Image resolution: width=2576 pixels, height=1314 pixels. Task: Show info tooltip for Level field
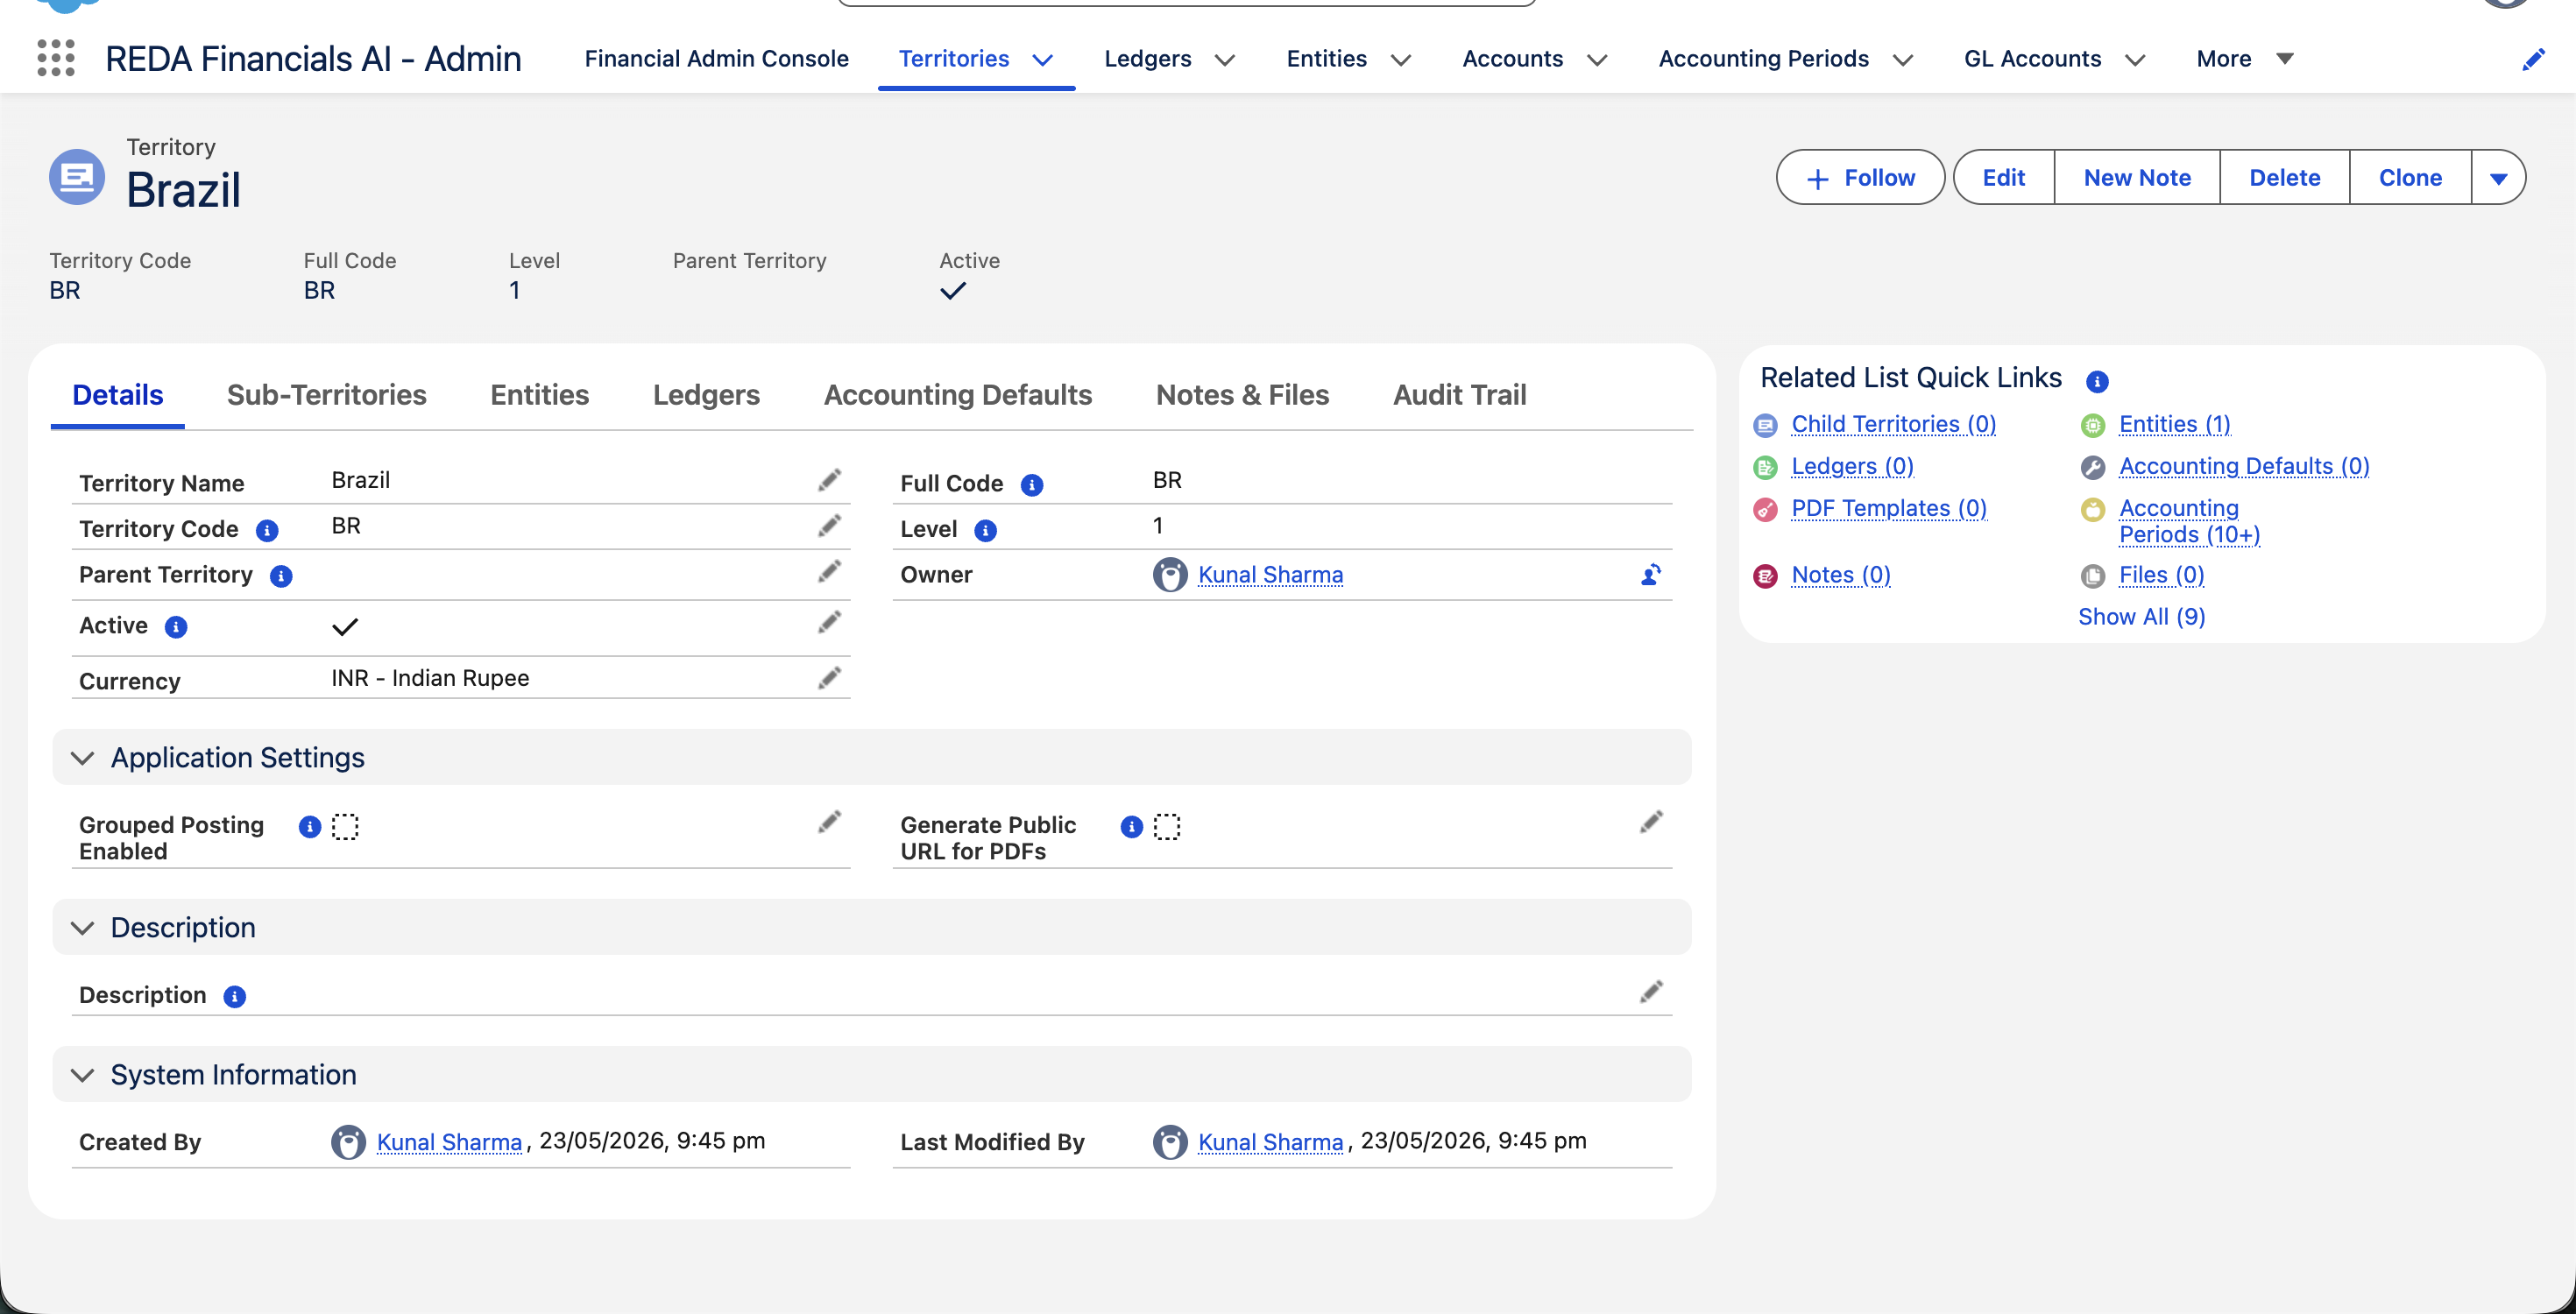pyautogui.click(x=985, y=531)
